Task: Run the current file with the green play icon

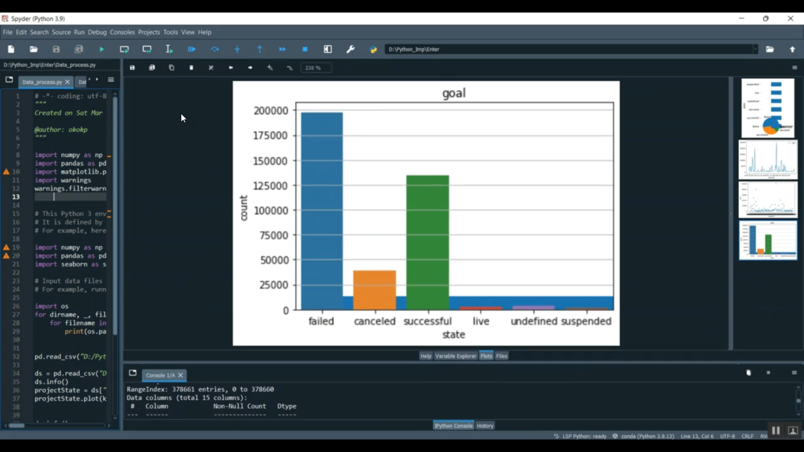Action: coord(101,49)
